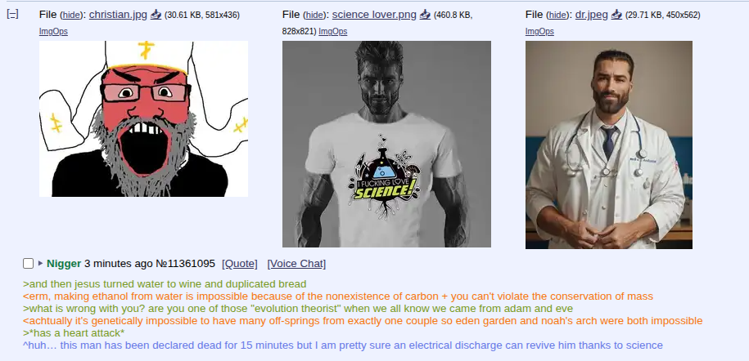Click the download icon next to science lover.png
Screen dimensions: 749x361
tap(425, 15)
